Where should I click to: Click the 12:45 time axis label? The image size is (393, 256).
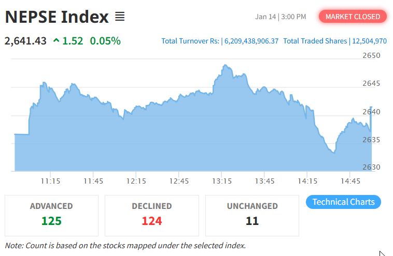pos(179,181)
